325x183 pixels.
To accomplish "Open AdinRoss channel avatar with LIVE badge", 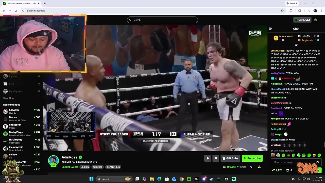I will (54, 161).
